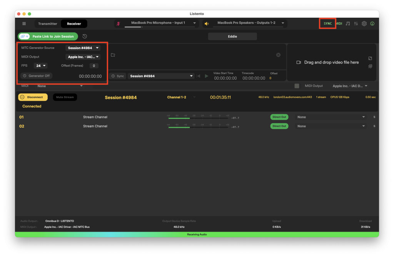
Task: Click Paste Link to Join Session
Action: point(48,37)
